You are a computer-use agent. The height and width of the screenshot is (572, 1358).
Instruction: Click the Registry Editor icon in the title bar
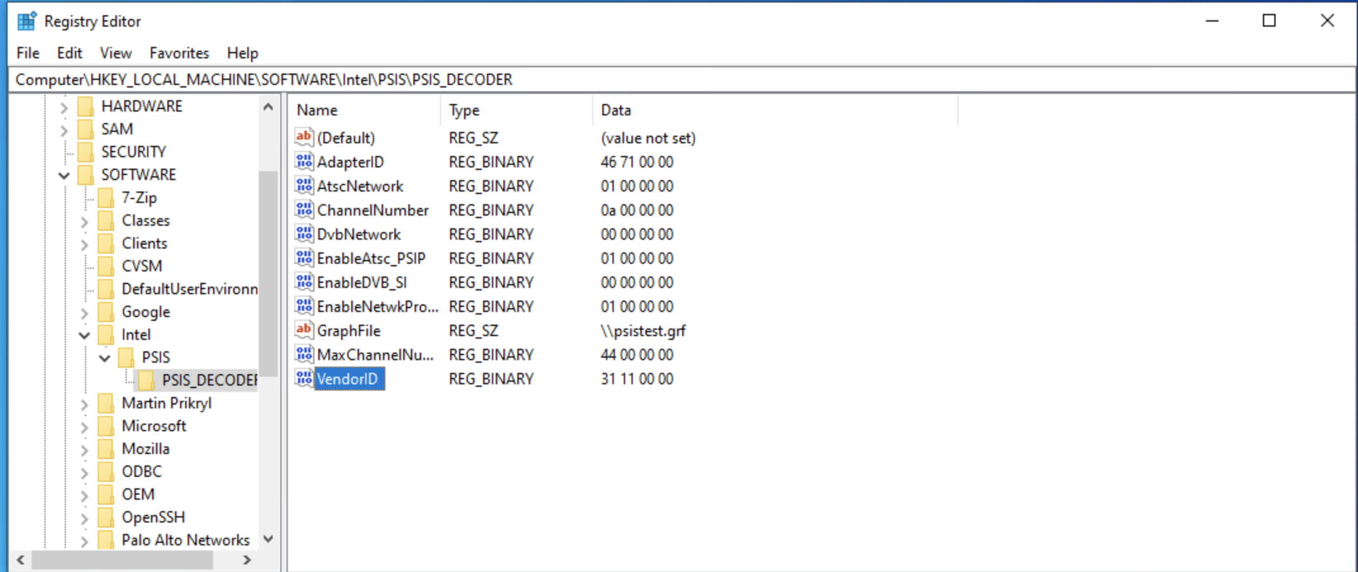[x=26, y=20]
